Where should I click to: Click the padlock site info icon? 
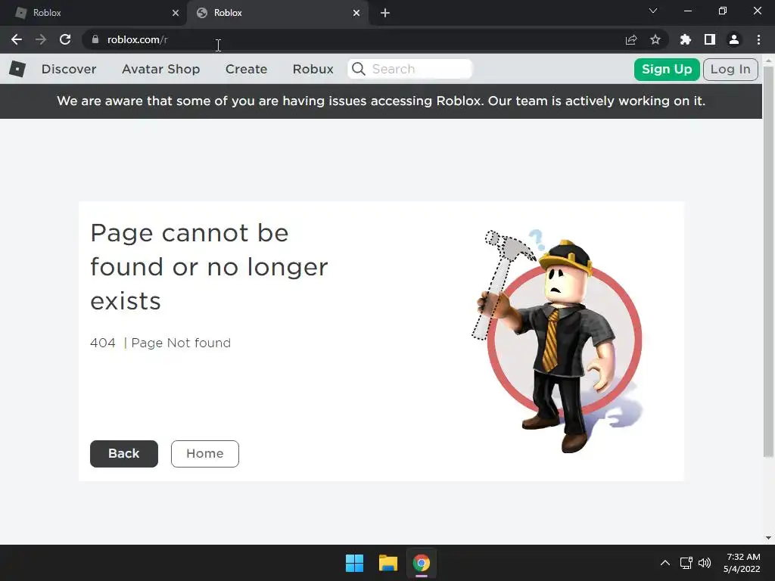[x=95, y=39]
